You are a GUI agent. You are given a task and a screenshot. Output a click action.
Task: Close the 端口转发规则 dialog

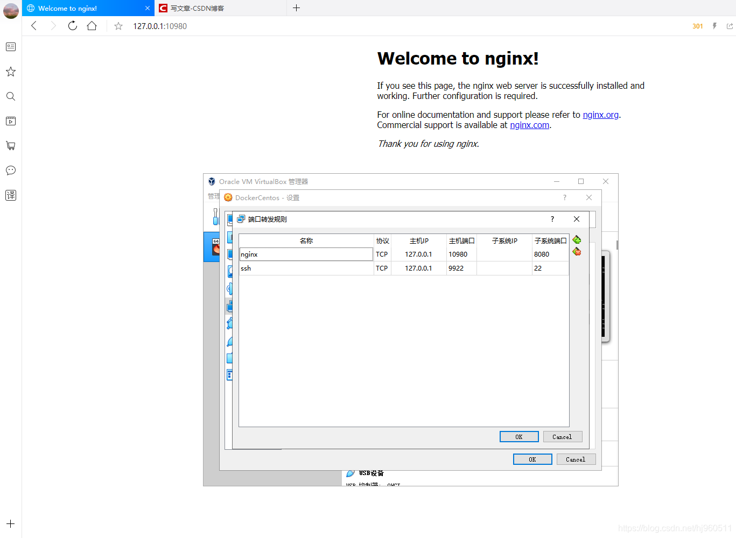577,219
